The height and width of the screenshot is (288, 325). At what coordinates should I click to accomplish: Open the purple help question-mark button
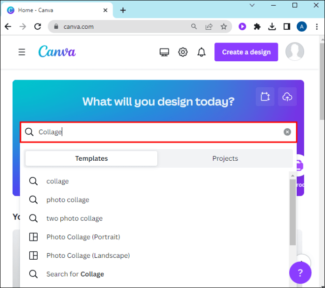(x=300, y=272)
